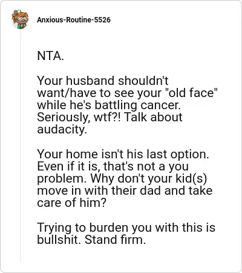Select the line "Trying to burden you with this is"
This screenshot has width=242, height=273.
tap(126, 227)
